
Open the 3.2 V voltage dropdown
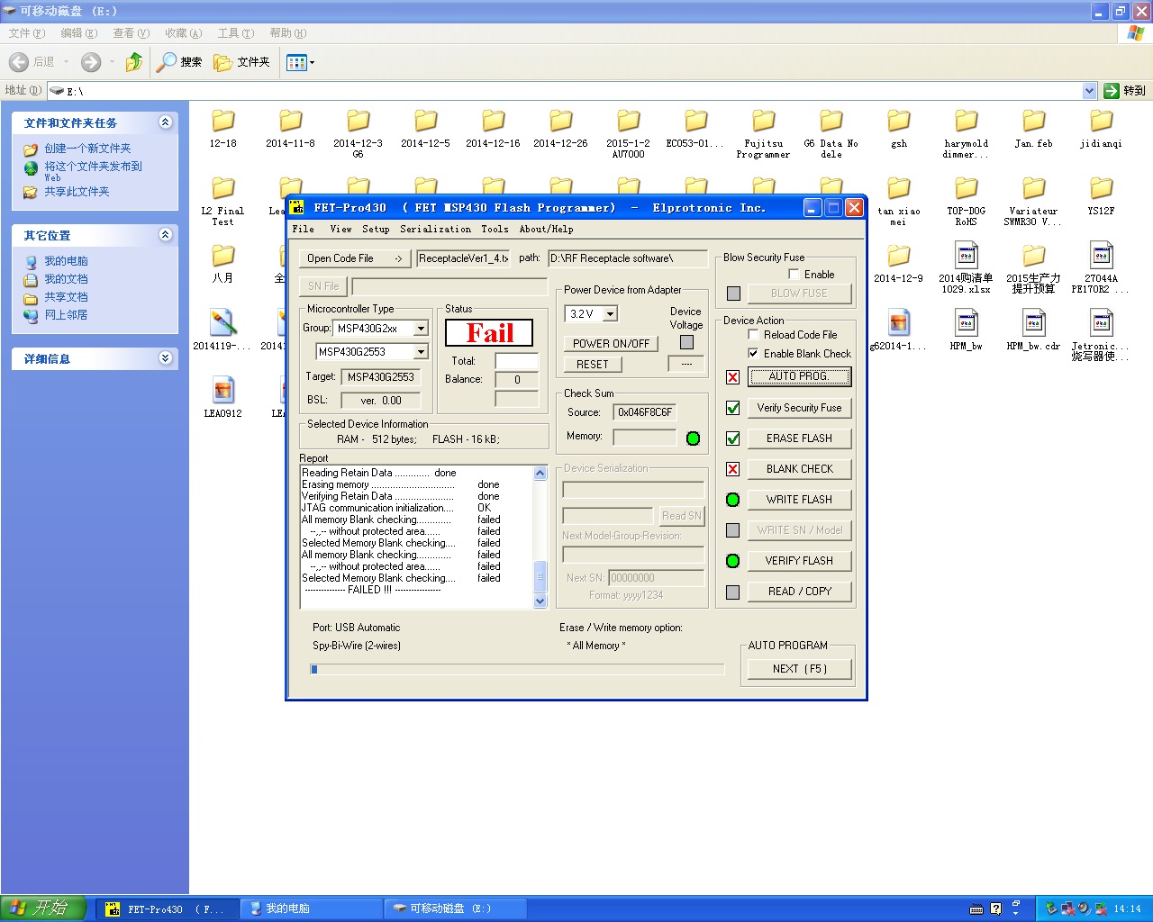point(610,314)
